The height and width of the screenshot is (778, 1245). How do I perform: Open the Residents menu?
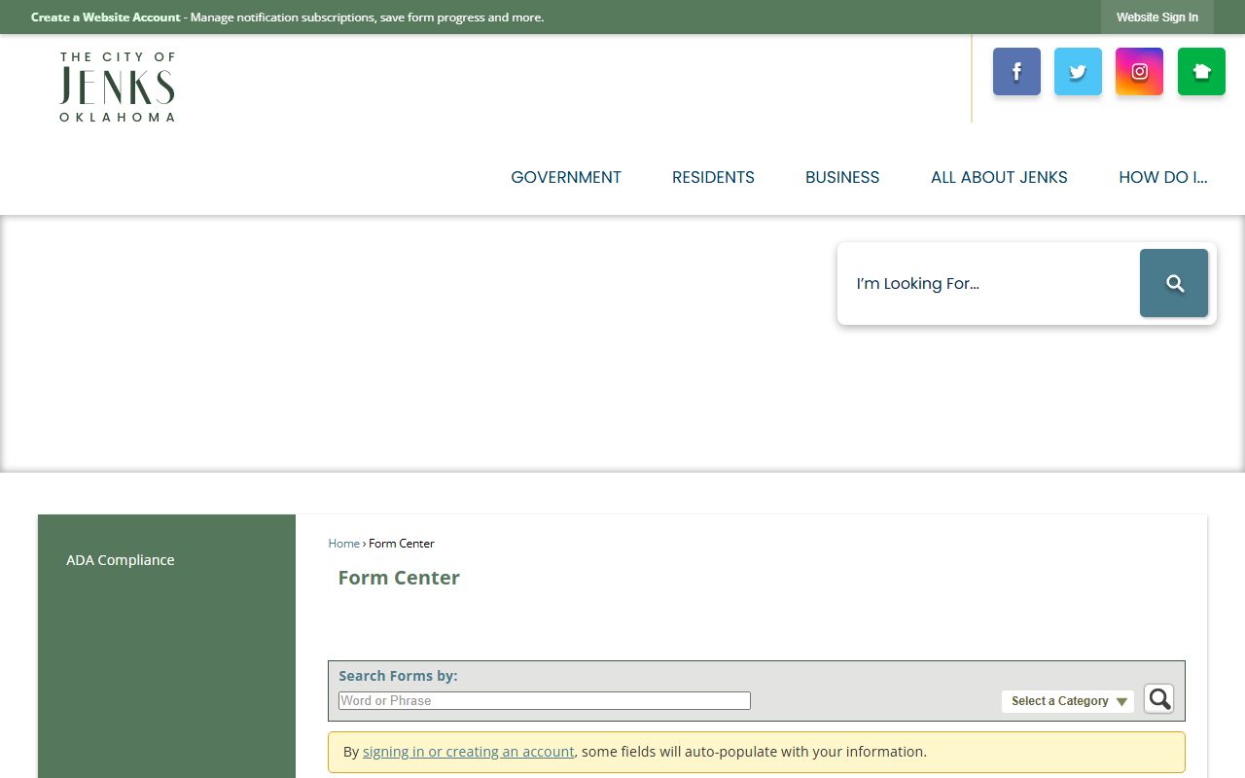click(x=713, y=177)
